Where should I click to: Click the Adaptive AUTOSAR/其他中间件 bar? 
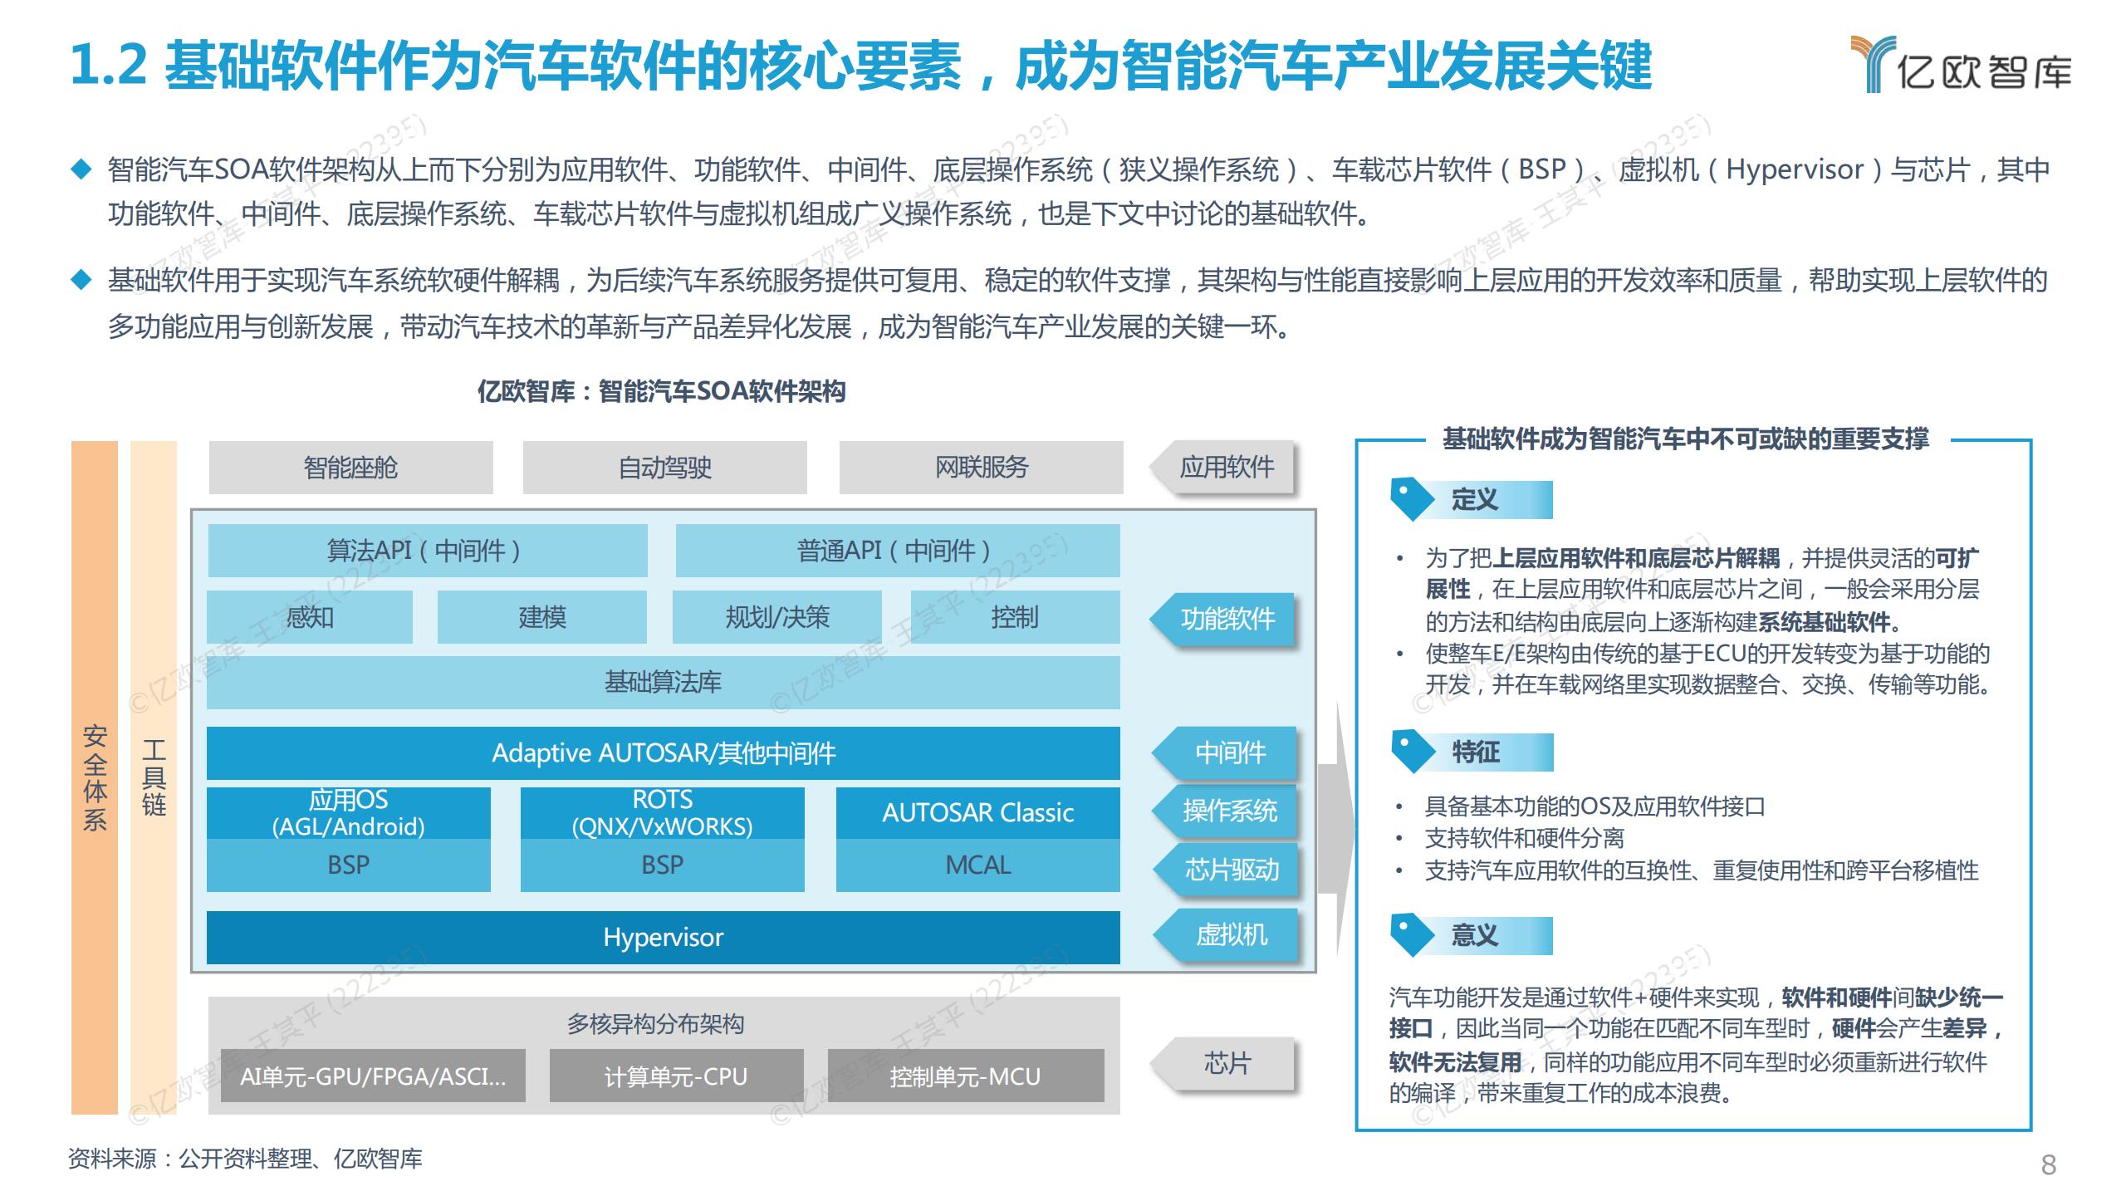663,753
